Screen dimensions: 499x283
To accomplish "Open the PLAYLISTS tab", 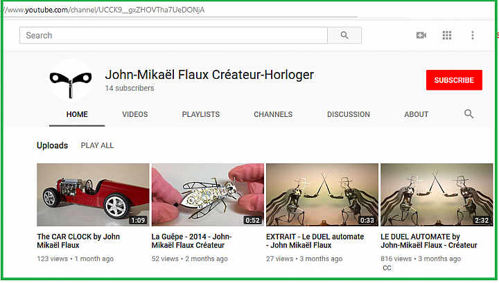I will point(201,114).
